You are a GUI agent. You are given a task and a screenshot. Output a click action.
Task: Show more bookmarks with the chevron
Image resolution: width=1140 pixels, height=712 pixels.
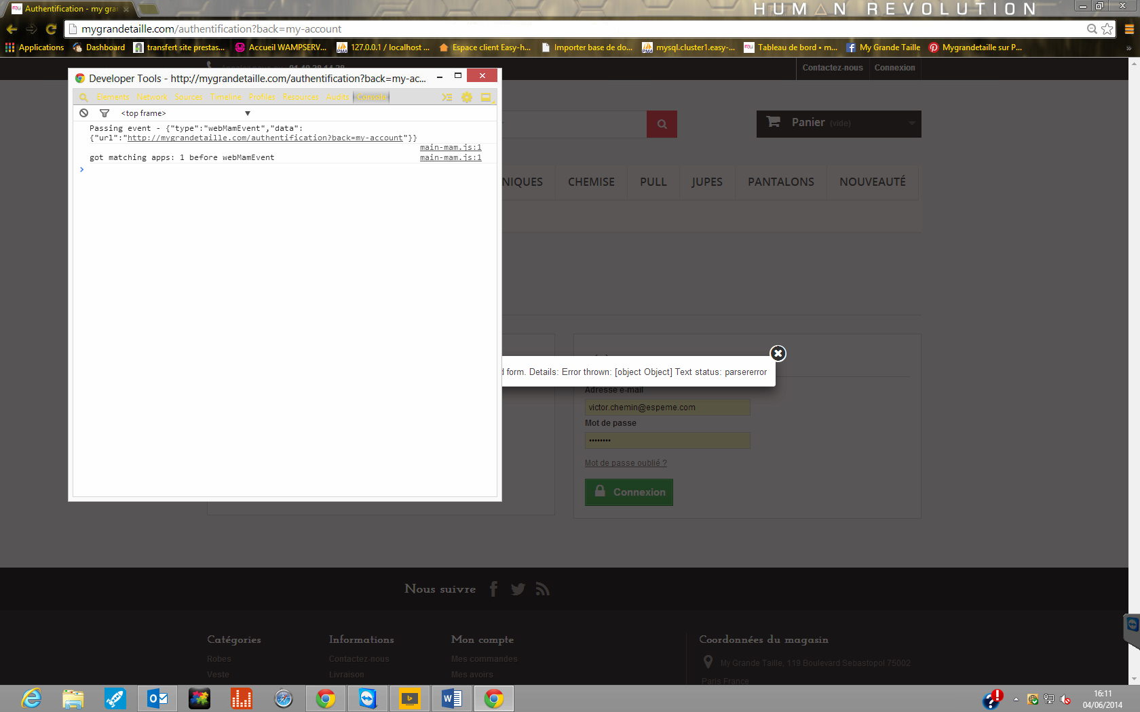[x=1128, y=47]
